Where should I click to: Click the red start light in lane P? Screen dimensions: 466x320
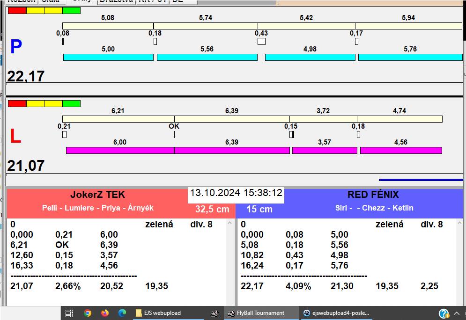coord(17,10)
